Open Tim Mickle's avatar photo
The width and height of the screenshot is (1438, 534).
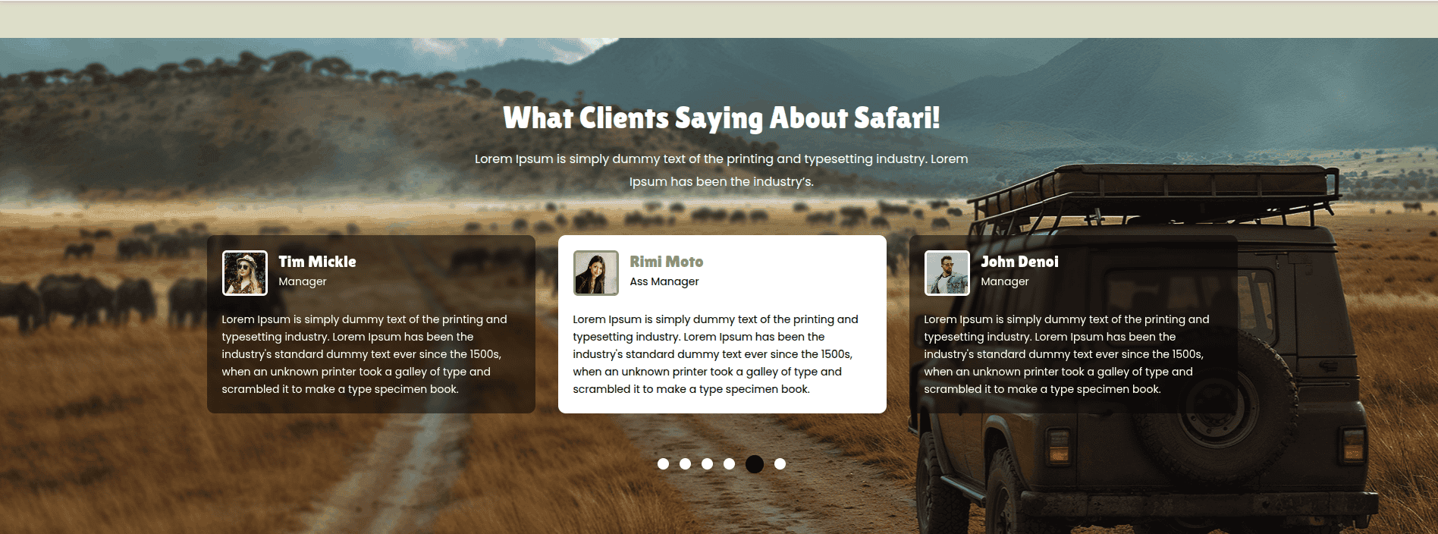(244, 273)
